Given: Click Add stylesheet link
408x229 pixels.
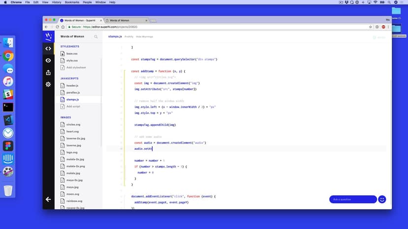Looking at the screenshot, I should pyautogui.click(x=76, y=67).
